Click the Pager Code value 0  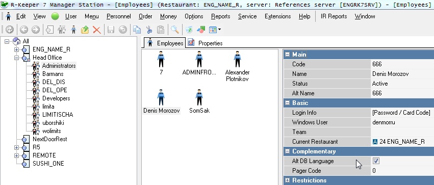click(374, 171)
